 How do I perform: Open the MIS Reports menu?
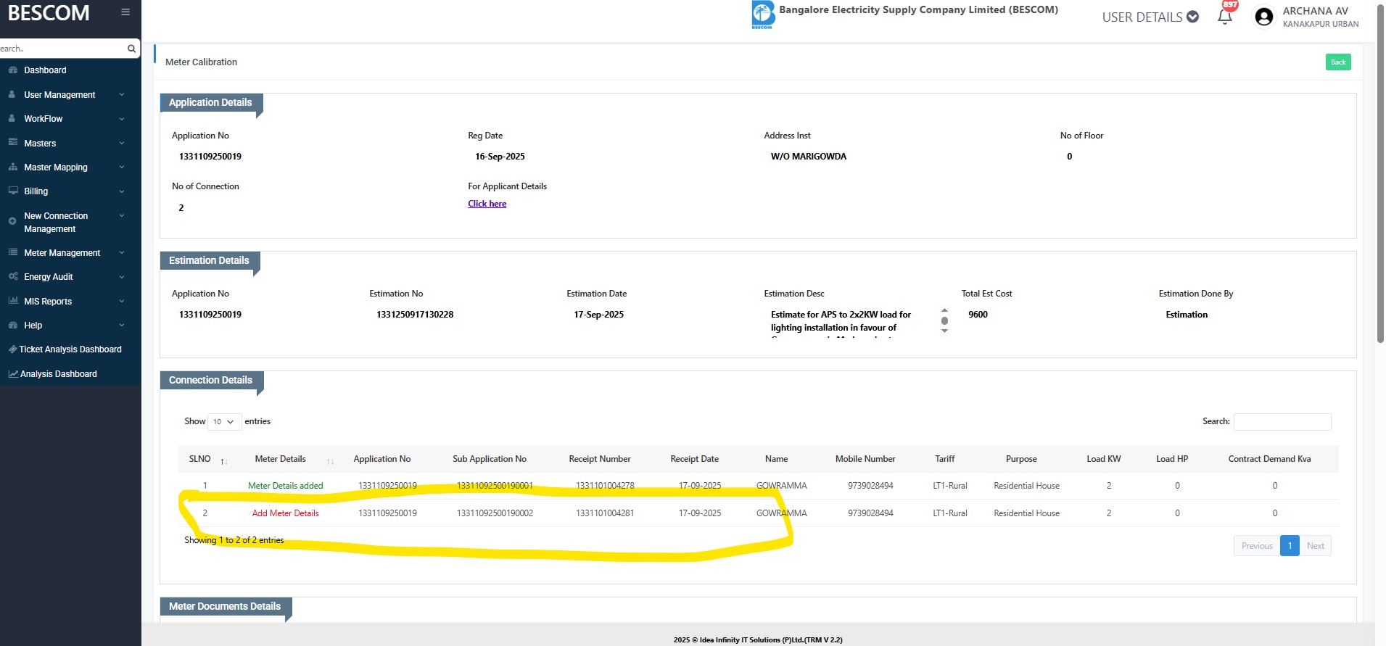click(x=48, y=302)
